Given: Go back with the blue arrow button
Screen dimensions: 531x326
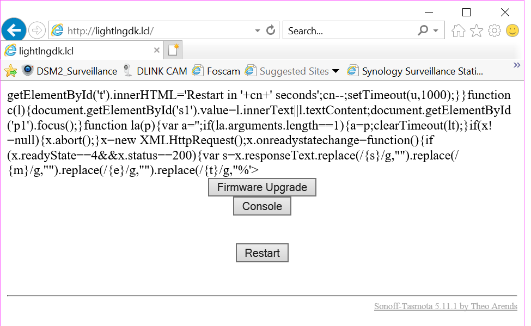Looking at the screenshot, I should point(14,30).
